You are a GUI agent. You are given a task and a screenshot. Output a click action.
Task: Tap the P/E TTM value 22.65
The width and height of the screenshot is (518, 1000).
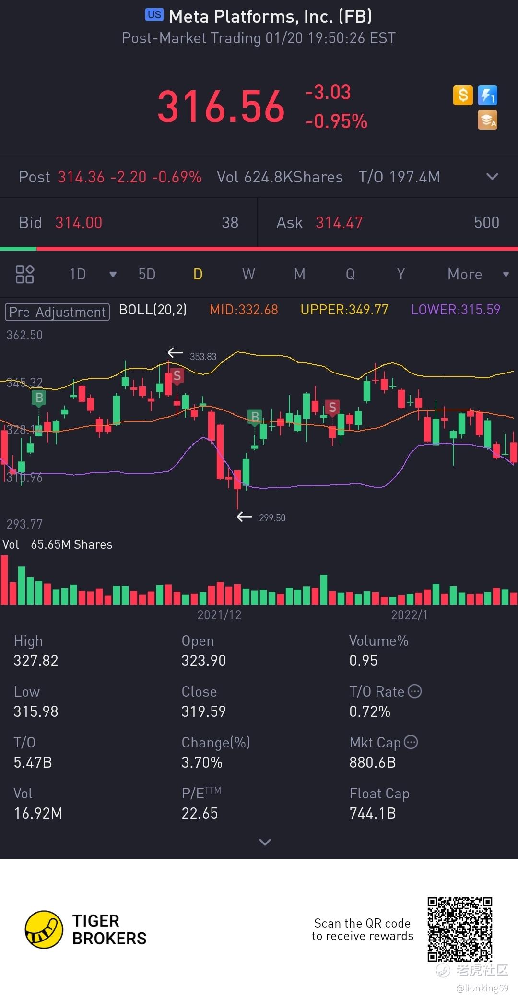click(200, 813)
